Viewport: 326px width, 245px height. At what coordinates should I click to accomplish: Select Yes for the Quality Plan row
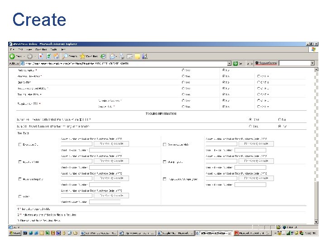coord(183,82)
